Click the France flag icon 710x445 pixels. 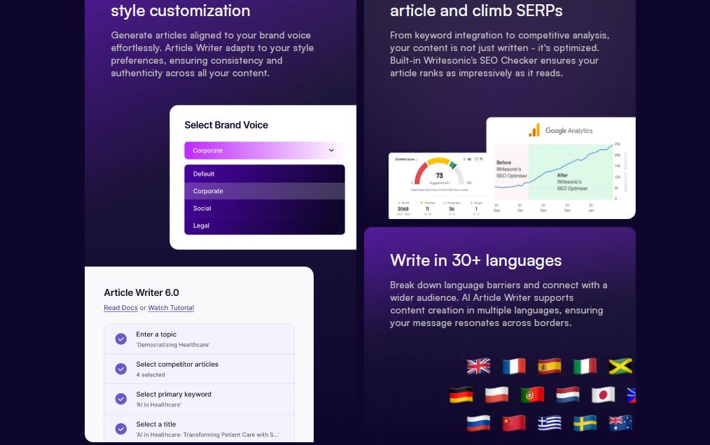tap(514, 366)
